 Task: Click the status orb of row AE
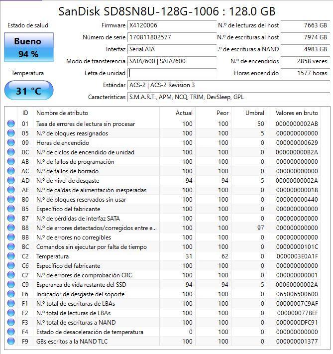coord(11,190)
